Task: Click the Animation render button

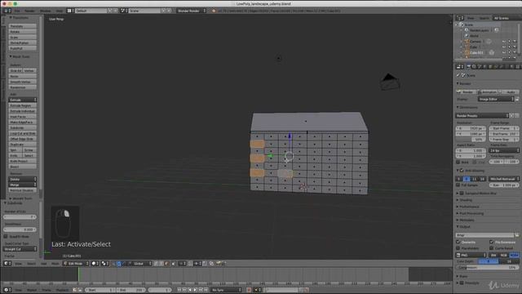Action: pos(487,91)
